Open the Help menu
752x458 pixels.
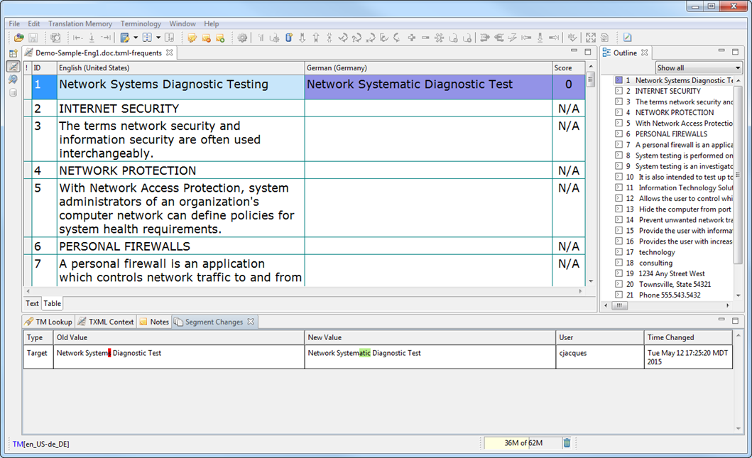pyautogui.click(x=211, y=23)
